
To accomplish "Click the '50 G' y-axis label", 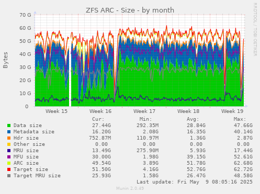I will [25, 41].
